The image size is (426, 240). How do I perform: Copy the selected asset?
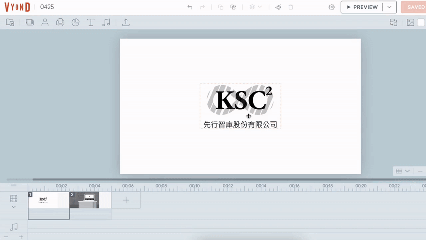tap(221, 7)
